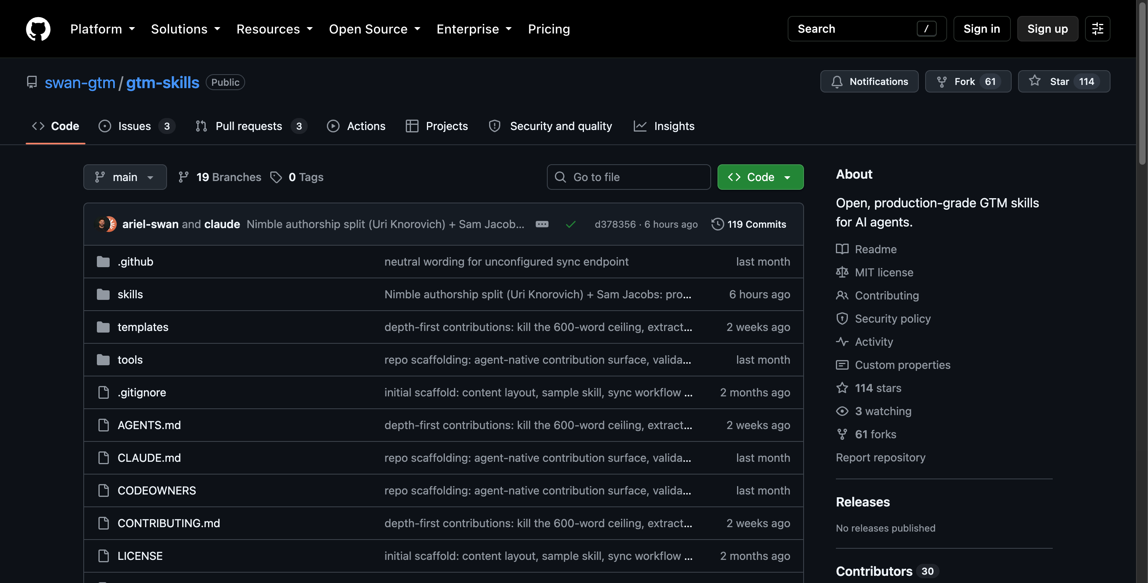
Task: Click the tag icon next to 0 Tags
Action: click(276, 177)
